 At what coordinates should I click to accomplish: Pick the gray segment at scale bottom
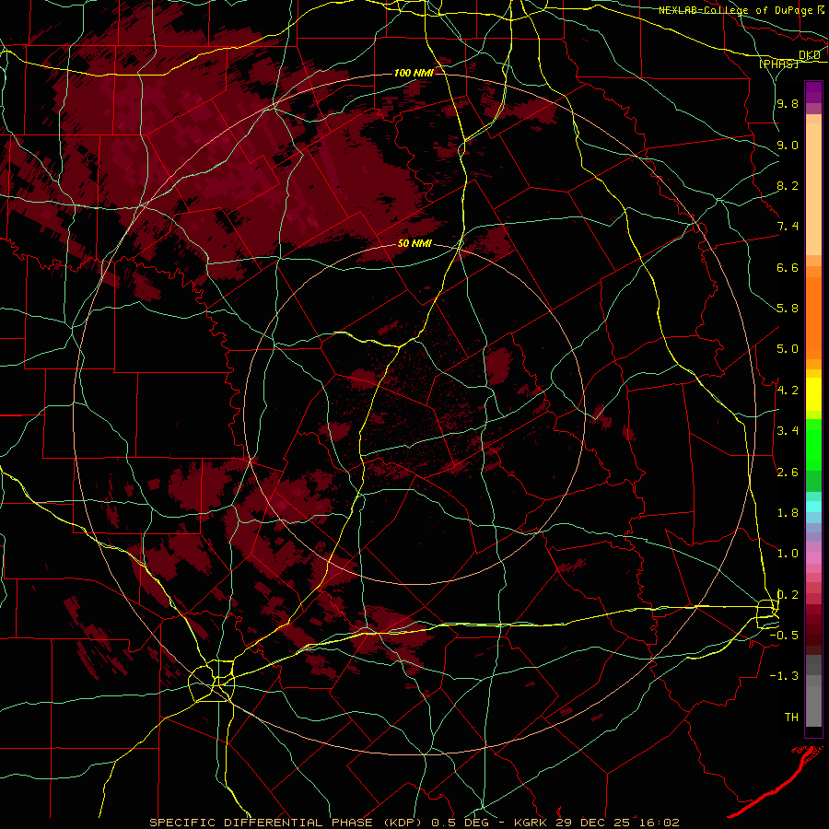tap(813, 701)
